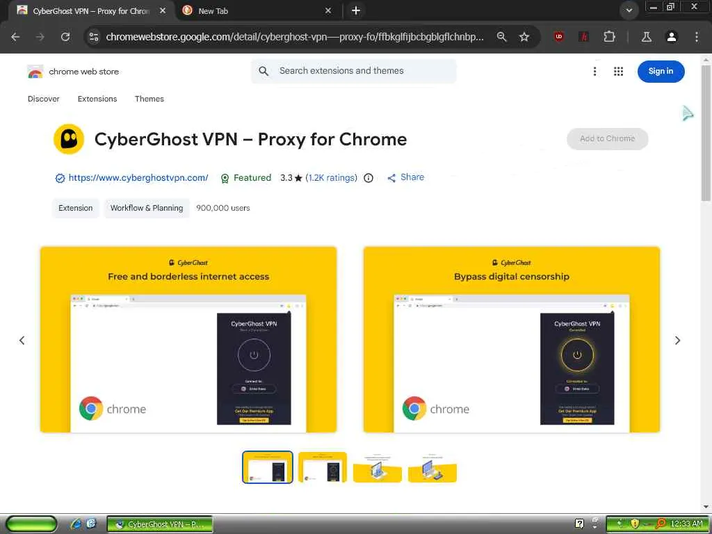Screen dimensions: 712x534
Task: Click the address bar URL
Action: (294, 37)
